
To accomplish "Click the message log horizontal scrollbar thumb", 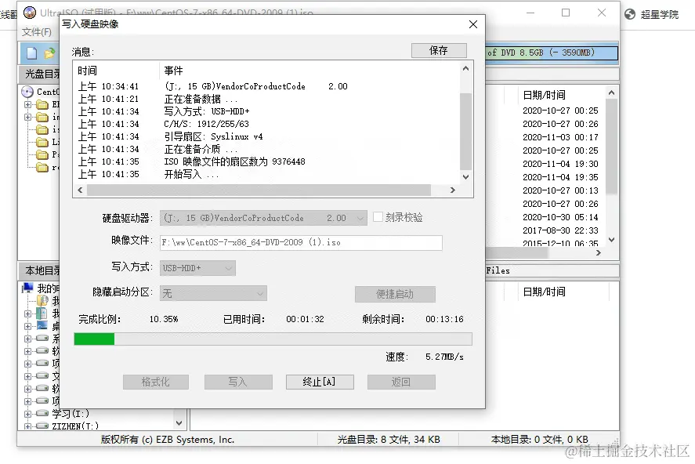I will coord(259,190).
